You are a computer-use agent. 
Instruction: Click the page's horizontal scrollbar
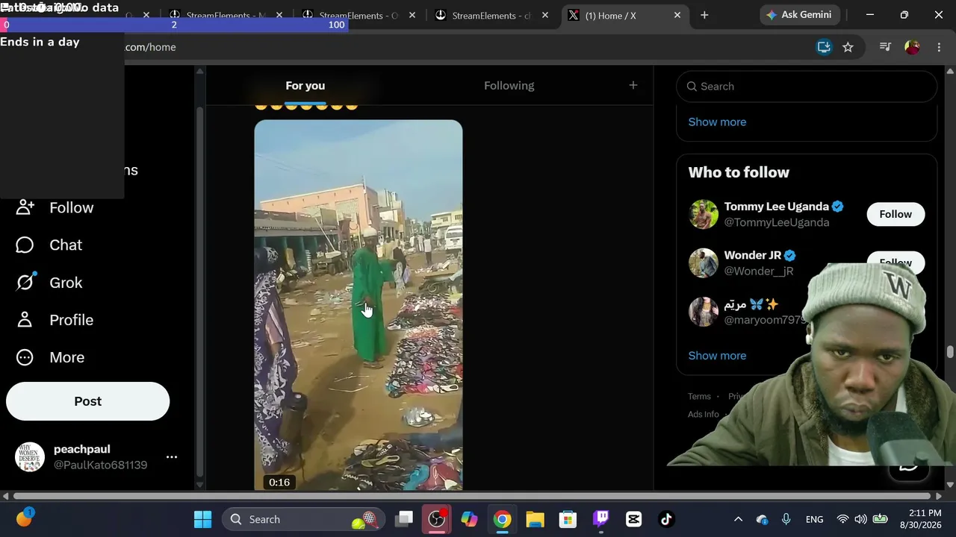(473, 496)
